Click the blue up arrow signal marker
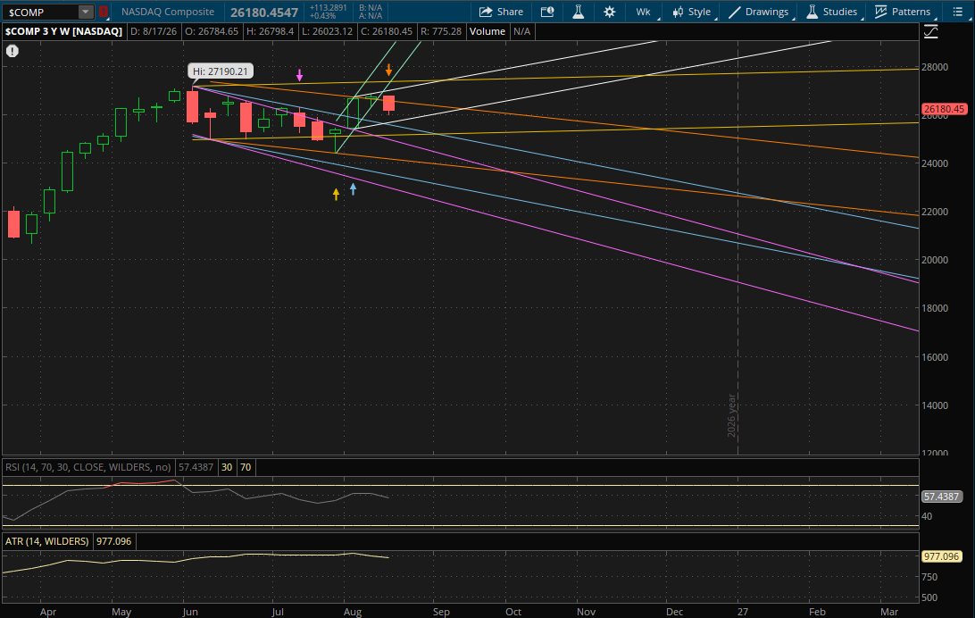The image size is (975, 618). point(354,189)
